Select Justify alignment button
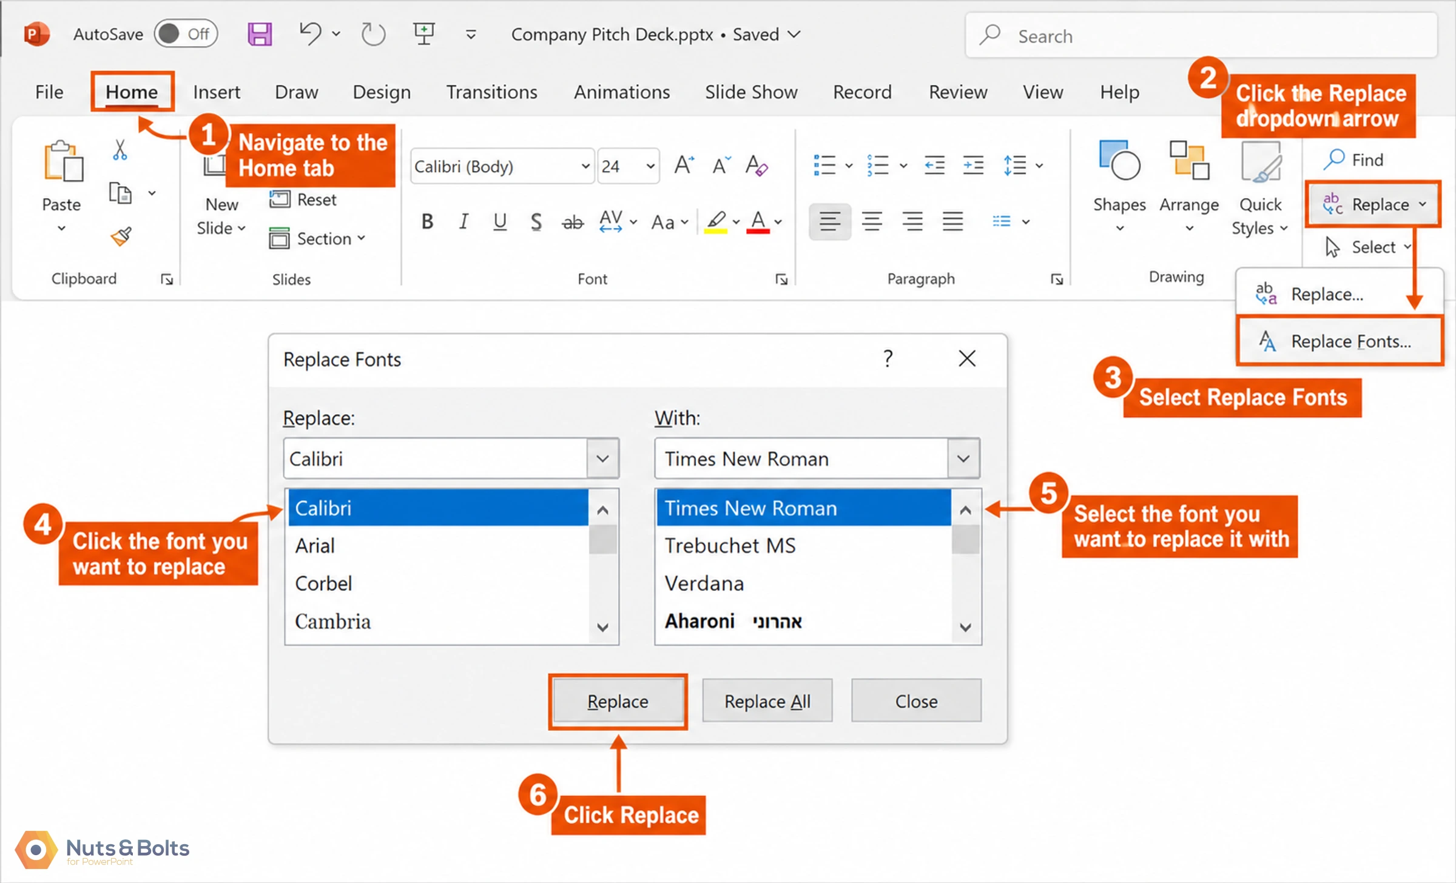Screen dimensions: 1456x883 click(x=952, y=221)
